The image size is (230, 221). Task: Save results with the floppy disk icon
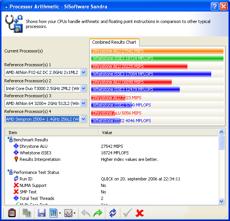point(42,213)
